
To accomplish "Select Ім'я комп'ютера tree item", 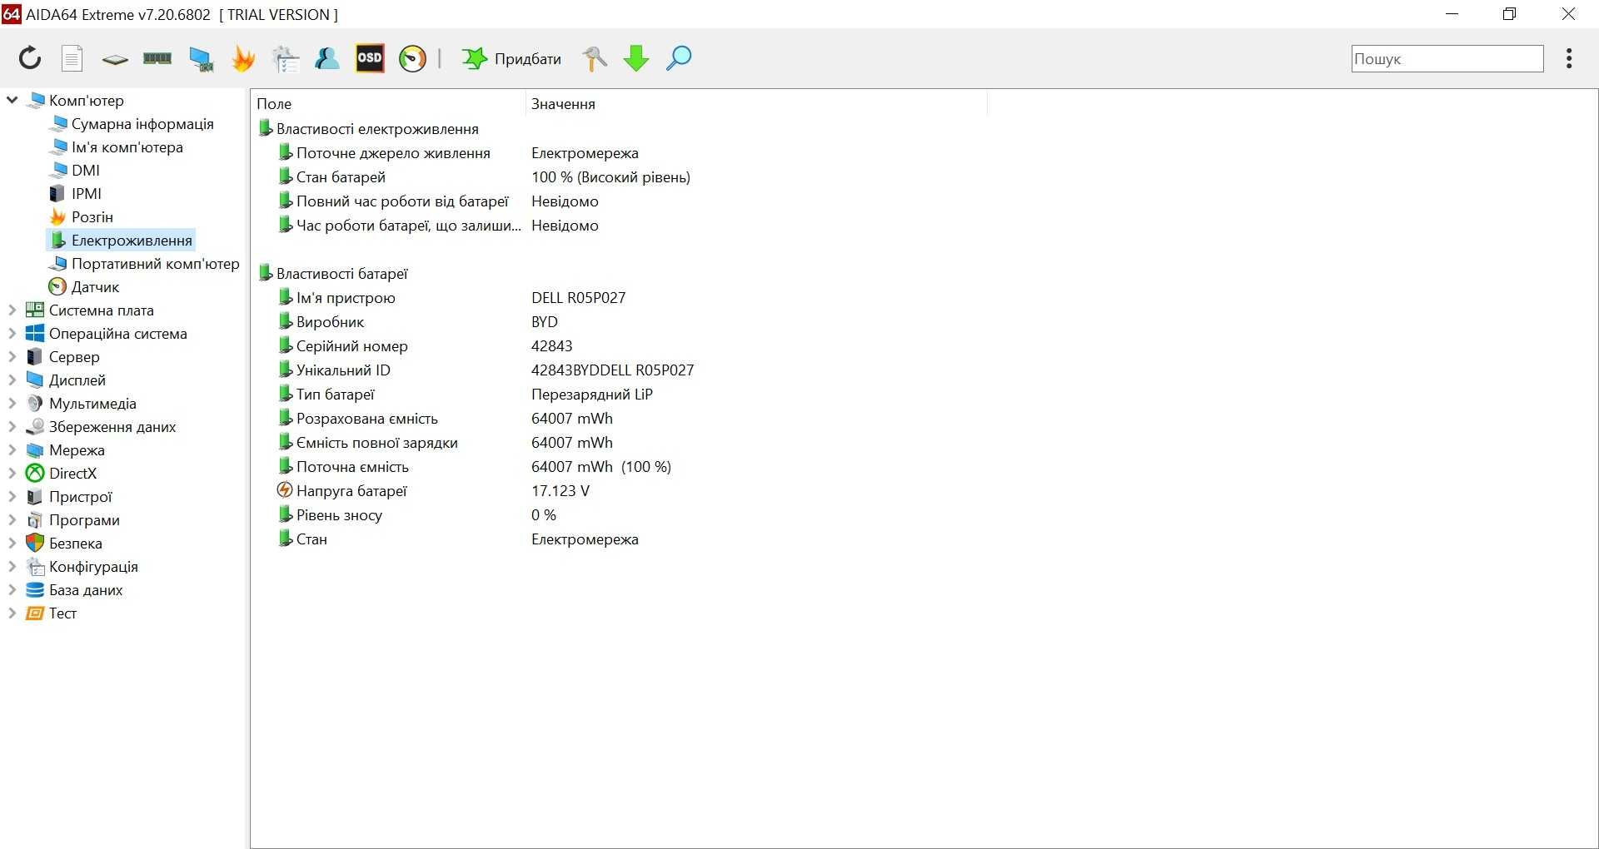I will pos(127,147).
